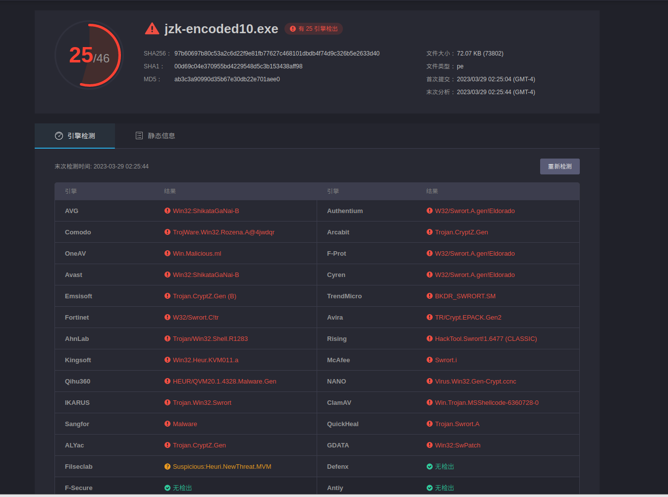This screenshot has width=668, height=497.
Task: Click the alert icon beside TR/Crypt.EPACK.Gen2
Action: [430, 317]
